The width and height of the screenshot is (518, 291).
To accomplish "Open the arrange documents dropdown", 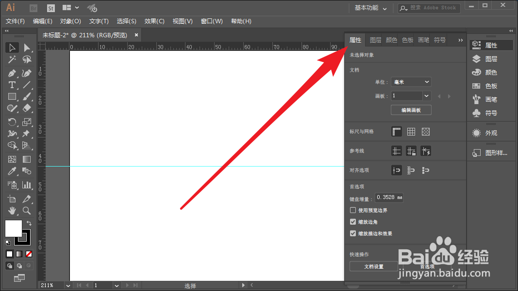I will (x=71, y=8).
